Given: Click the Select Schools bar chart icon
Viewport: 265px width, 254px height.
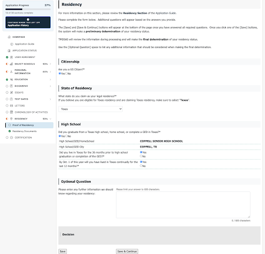Looking at the screenshot, I should tap(11, 64).
